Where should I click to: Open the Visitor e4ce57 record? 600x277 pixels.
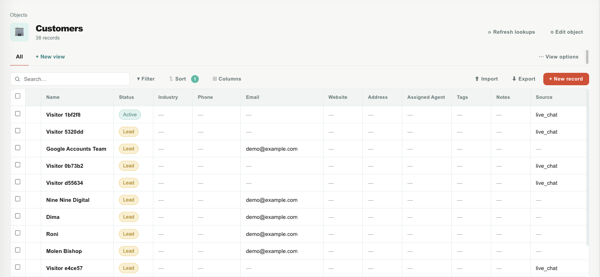point(64,268)
